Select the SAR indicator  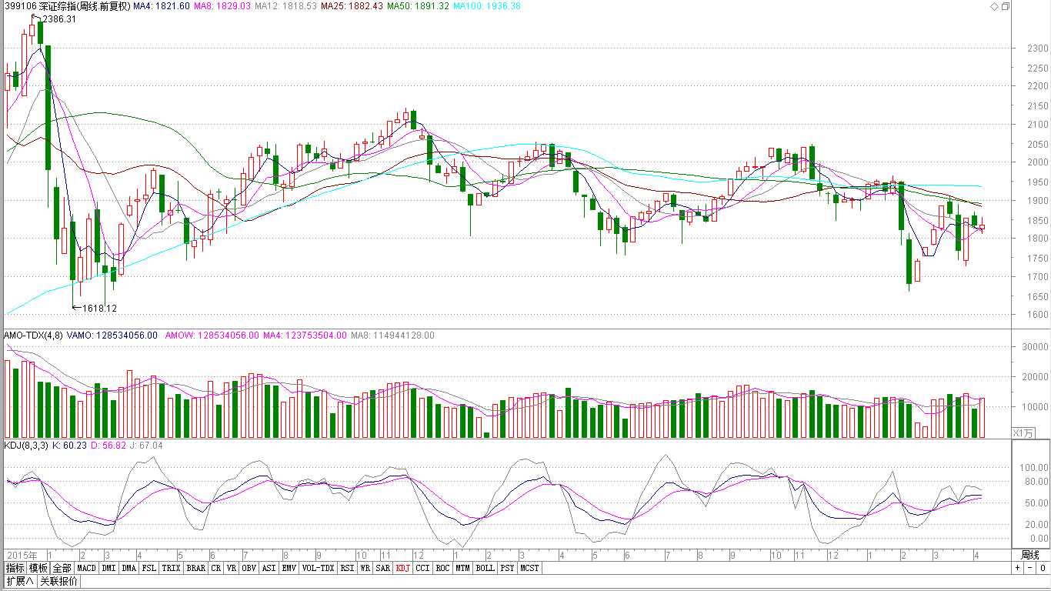point(382,568)
